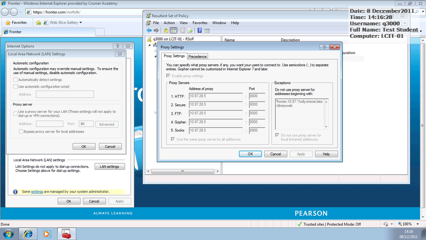This screenshot has height=240, width=426.
Task: Toggle Enable proxy settings checkbox
Action: coord(168,76)
